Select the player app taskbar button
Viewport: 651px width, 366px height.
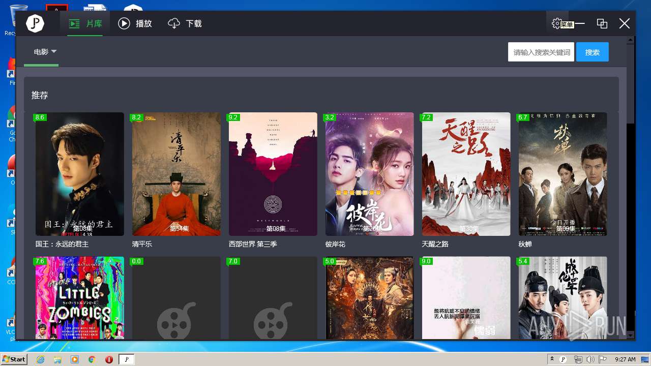(127, 359)
